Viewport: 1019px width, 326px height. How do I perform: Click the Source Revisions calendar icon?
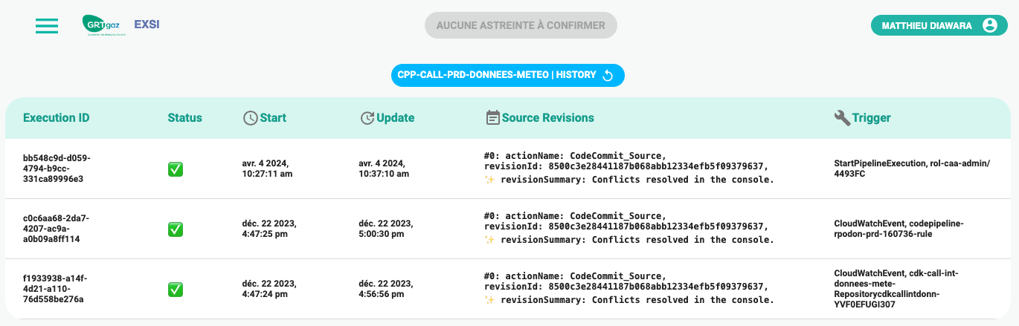click(492, 118)
